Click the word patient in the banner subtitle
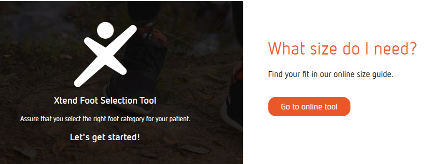This screenshot has width=432, height=164. pyautogui.click(x=180, y=119)
